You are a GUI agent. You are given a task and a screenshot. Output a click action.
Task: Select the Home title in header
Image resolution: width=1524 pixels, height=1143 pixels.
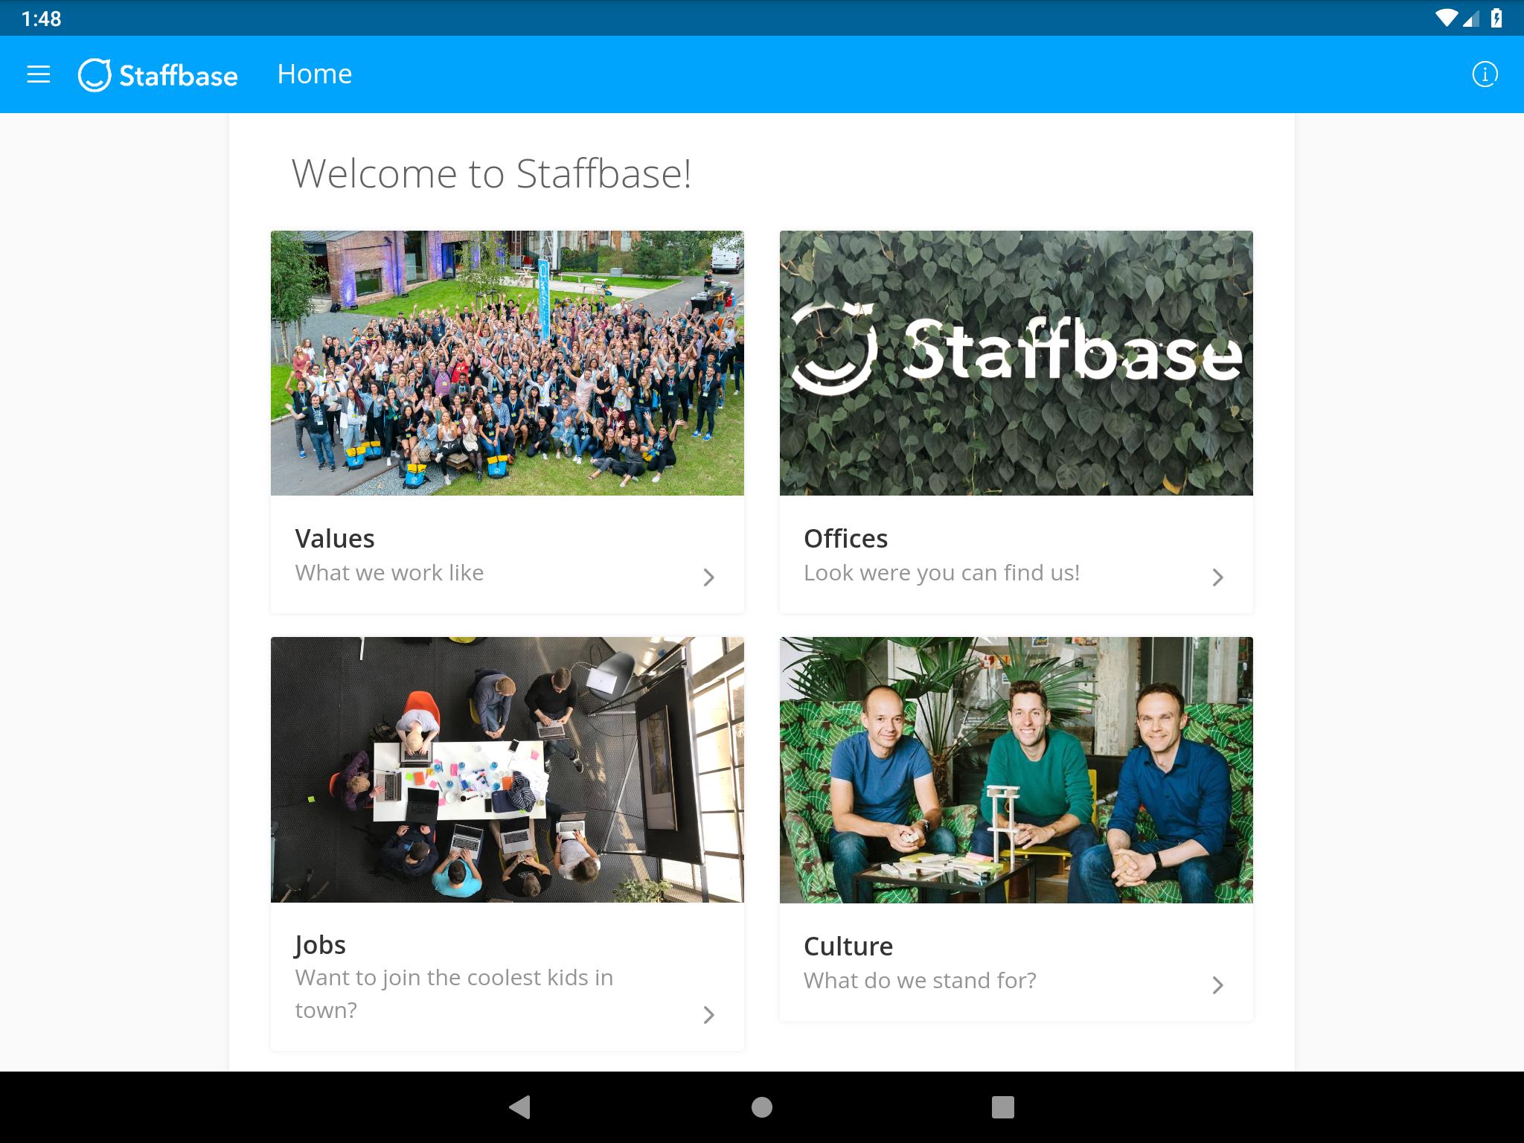pyautogui.click(x=315, y=74)
